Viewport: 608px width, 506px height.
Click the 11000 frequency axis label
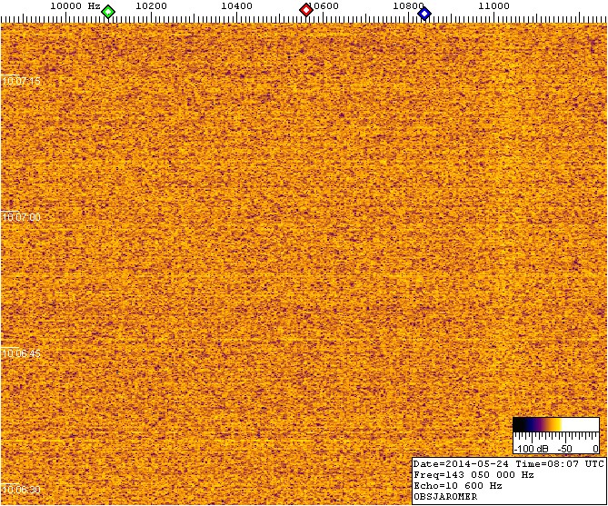(493, 5)
